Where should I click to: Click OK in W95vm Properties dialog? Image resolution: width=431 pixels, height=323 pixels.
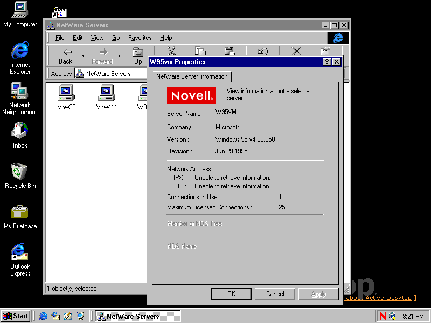click(x=231, y=294)
